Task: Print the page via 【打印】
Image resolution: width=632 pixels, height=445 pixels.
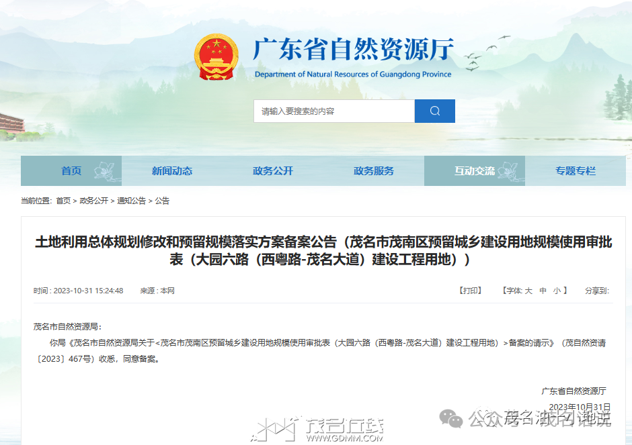Action: coord(471,291)
